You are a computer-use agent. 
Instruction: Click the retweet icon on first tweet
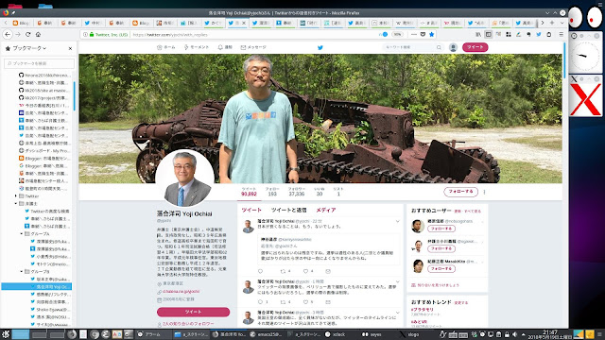(x=283, y=271)
